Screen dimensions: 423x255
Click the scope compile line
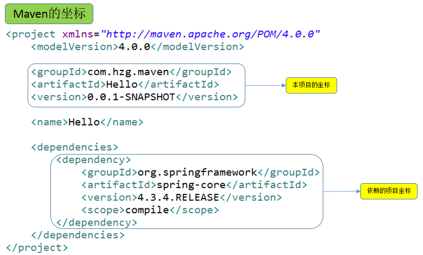(x=150, y=210)
